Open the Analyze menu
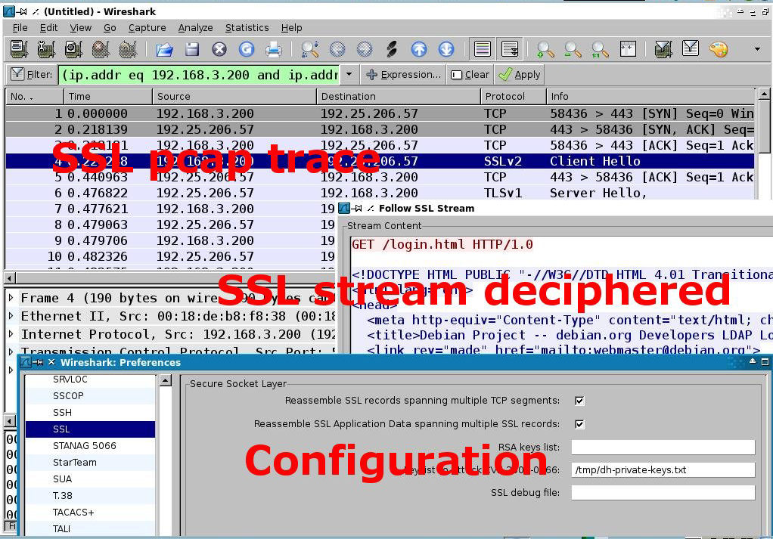 (195, 27)
